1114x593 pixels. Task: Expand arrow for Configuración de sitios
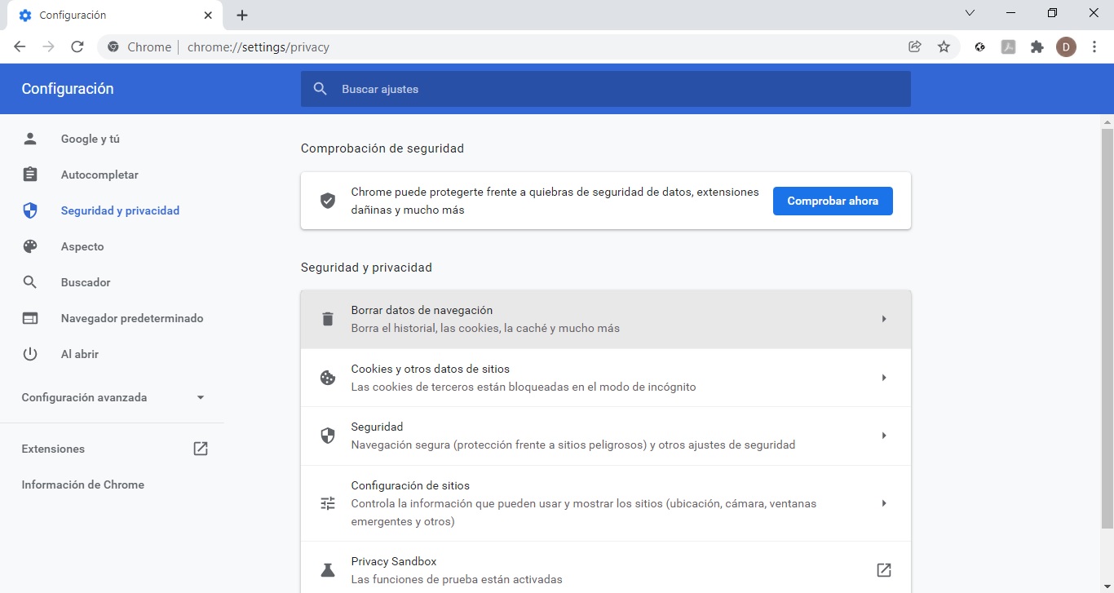coord(884,503)
